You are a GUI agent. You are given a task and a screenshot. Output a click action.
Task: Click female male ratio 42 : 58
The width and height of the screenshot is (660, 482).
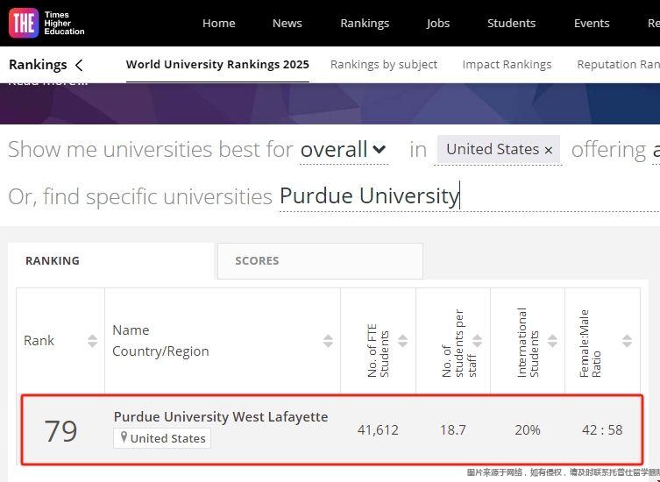tap(602, 429)
